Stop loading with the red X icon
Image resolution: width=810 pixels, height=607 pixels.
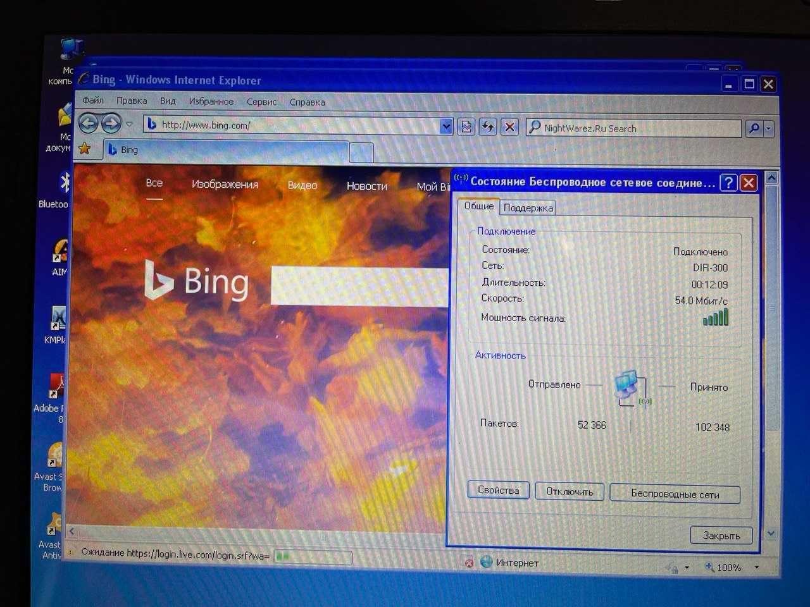pyautogui.click(x=509, y=128)
